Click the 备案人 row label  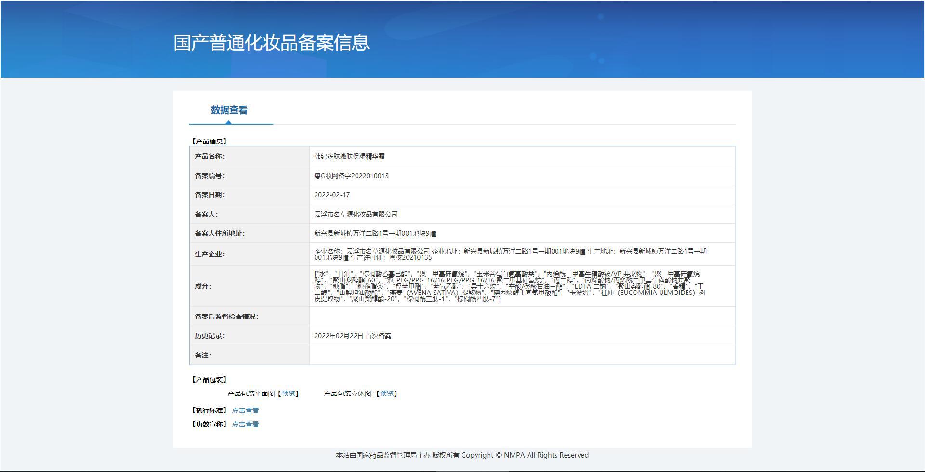[206, 214]
